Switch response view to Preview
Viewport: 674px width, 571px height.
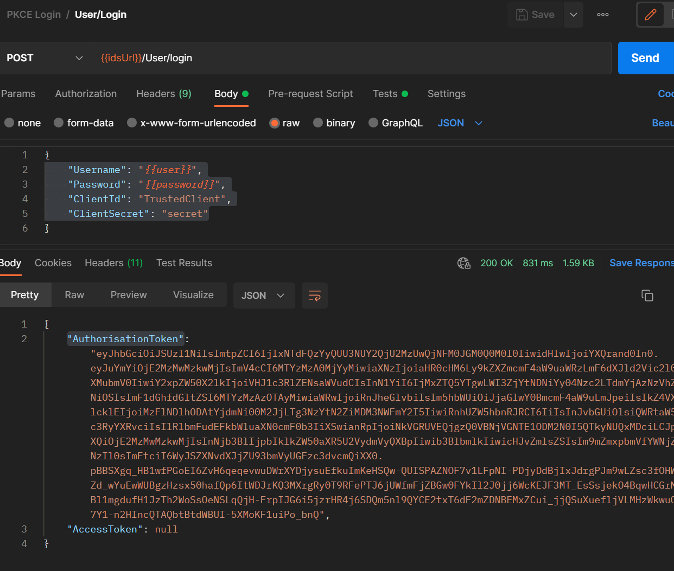pyautogui.click(x=128, y=294)
